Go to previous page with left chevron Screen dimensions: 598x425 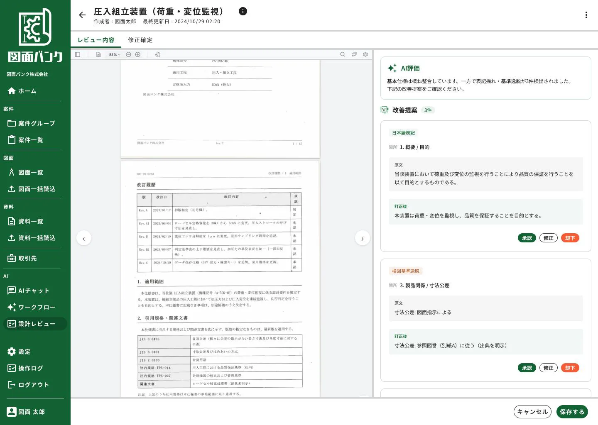click(x=84, y=238)
